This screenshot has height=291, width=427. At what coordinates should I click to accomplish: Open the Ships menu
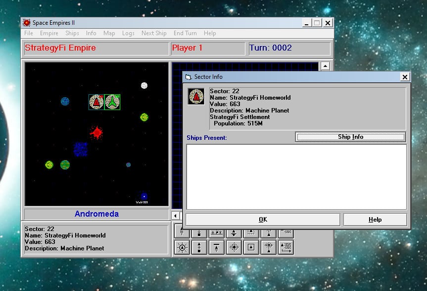[72, 33]
